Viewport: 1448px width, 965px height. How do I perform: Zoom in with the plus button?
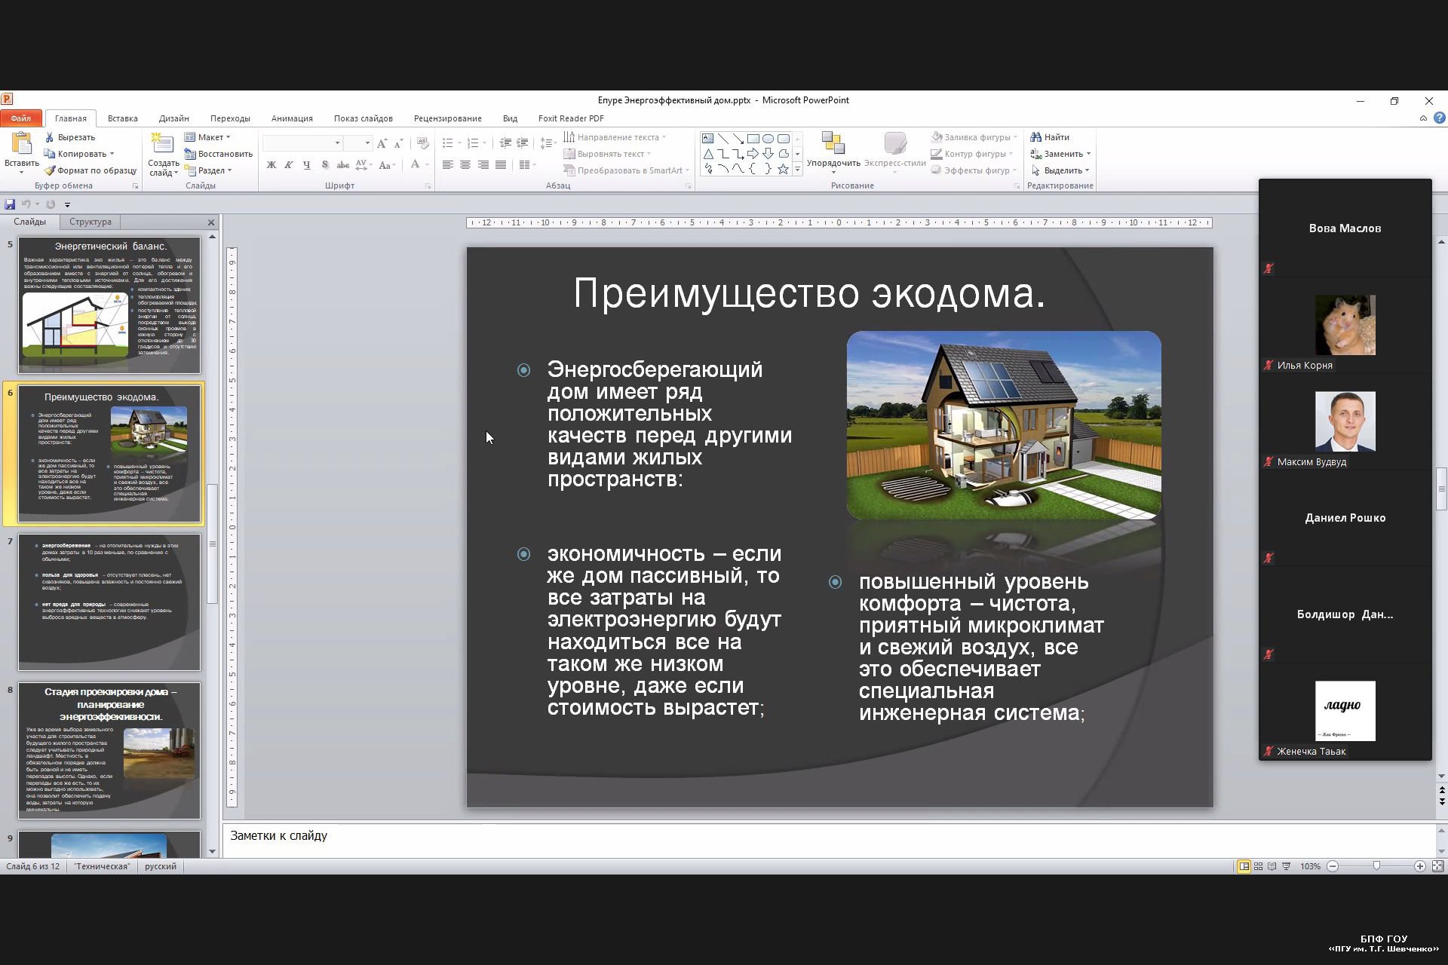1419,866
